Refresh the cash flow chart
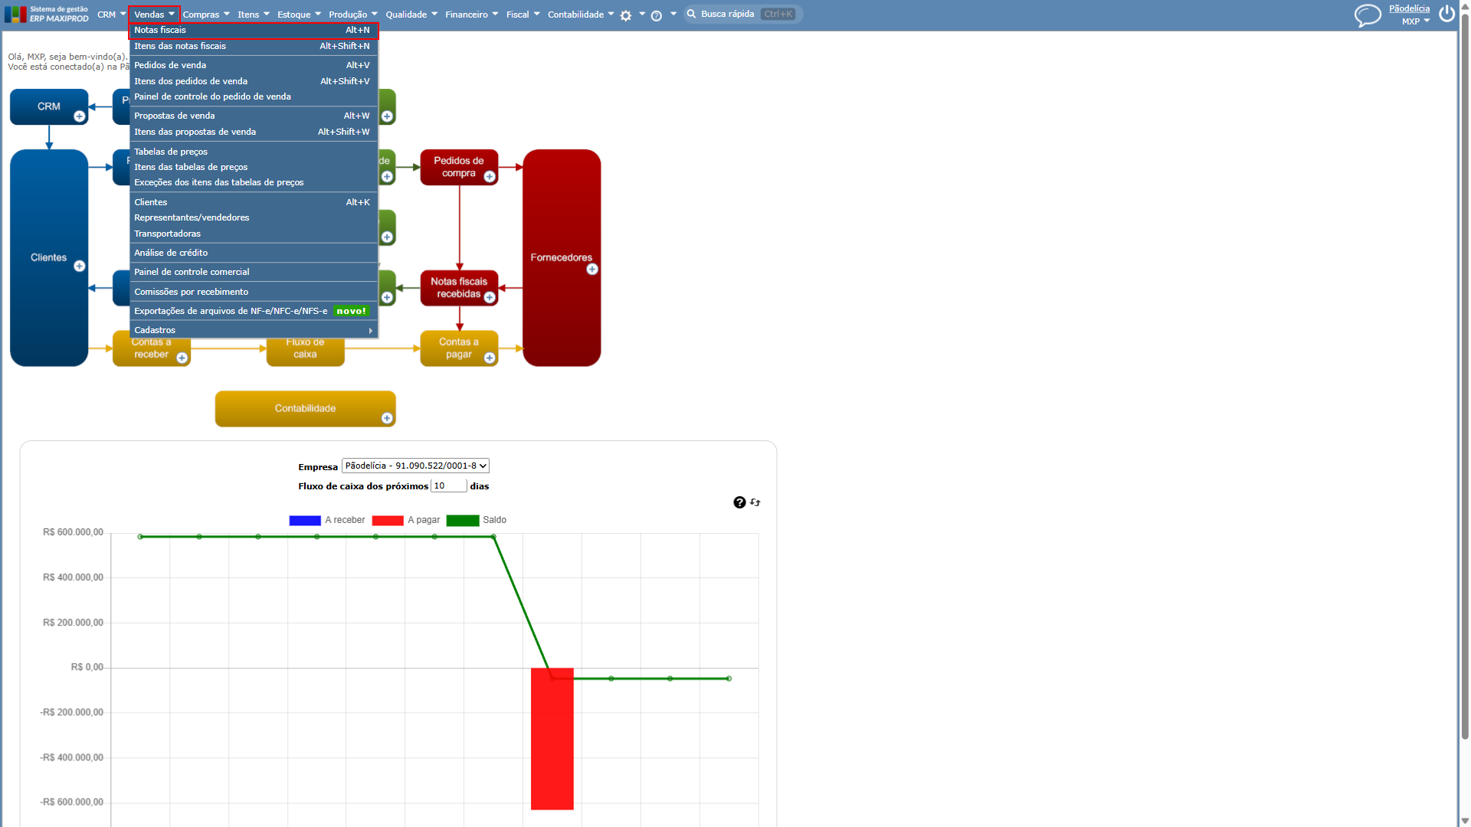 click(x=755, y=502)
